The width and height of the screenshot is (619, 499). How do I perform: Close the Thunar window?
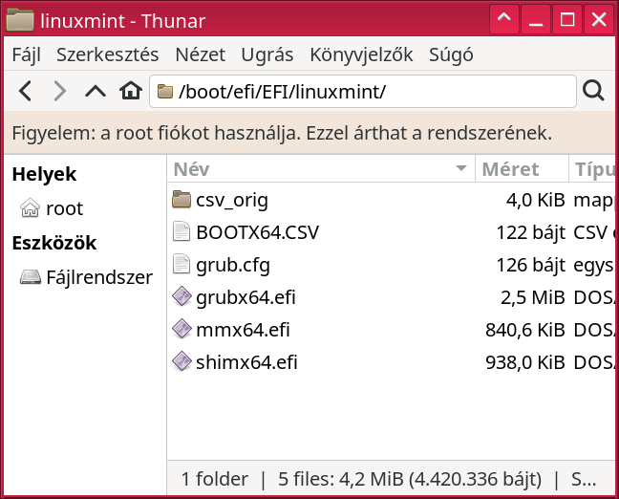point(599,19)
